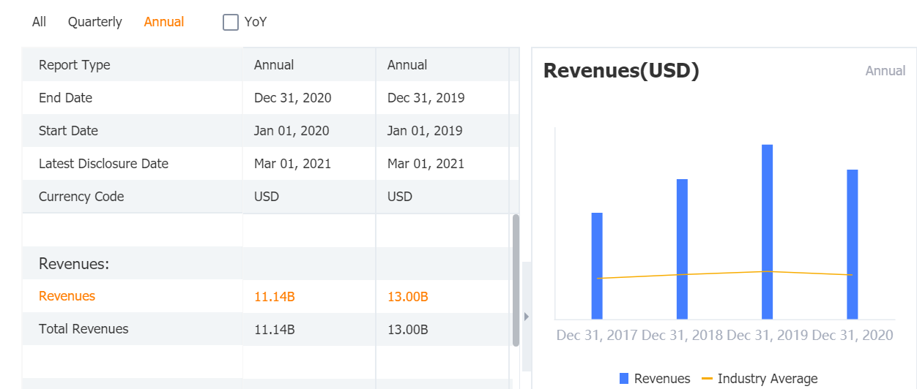Click the Dec 31, 2017 revenue bar
This screenshot has width=917, height=389.
click(x=597, y=265)
